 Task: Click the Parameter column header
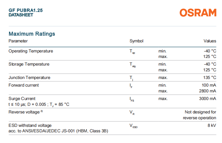(18, 41)
